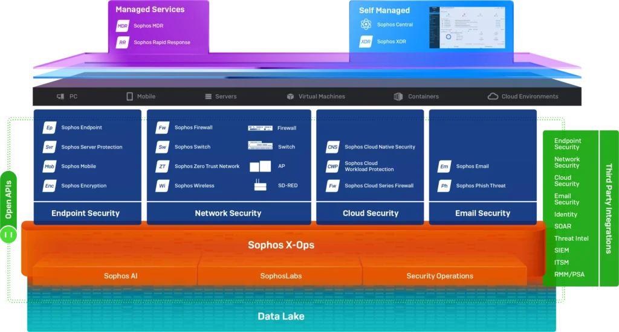Click Cloud Security in green integrations list
The image size is (619, 332).
click(x=566, y=180)
